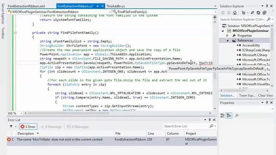Viewport: 276px width, 155px height.
Task: Select the Microsoft.CSharp reference
Action: tap(255, 55)
